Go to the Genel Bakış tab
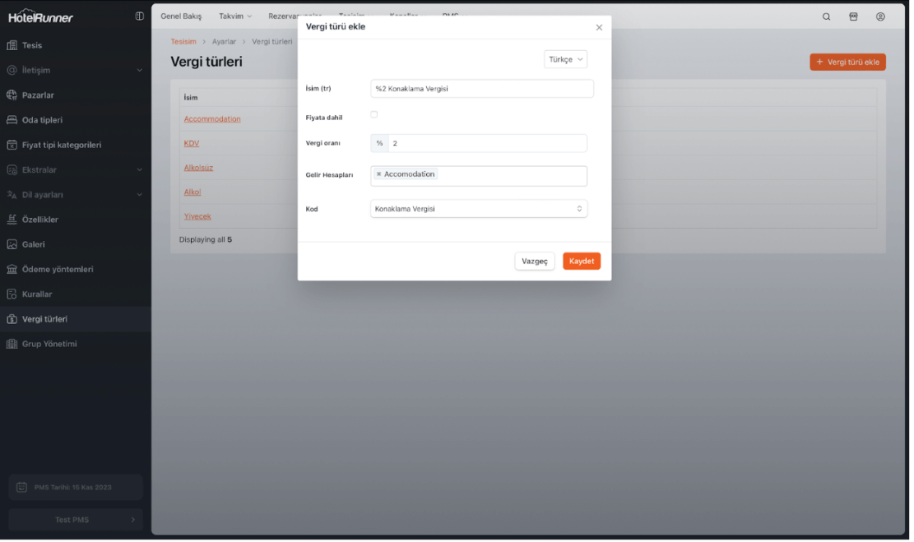This screenshot has height=542, width=914. pyautogui.click(x=181, y=16)
